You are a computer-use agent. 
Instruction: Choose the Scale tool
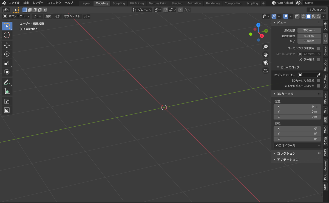tap(7, 63)
